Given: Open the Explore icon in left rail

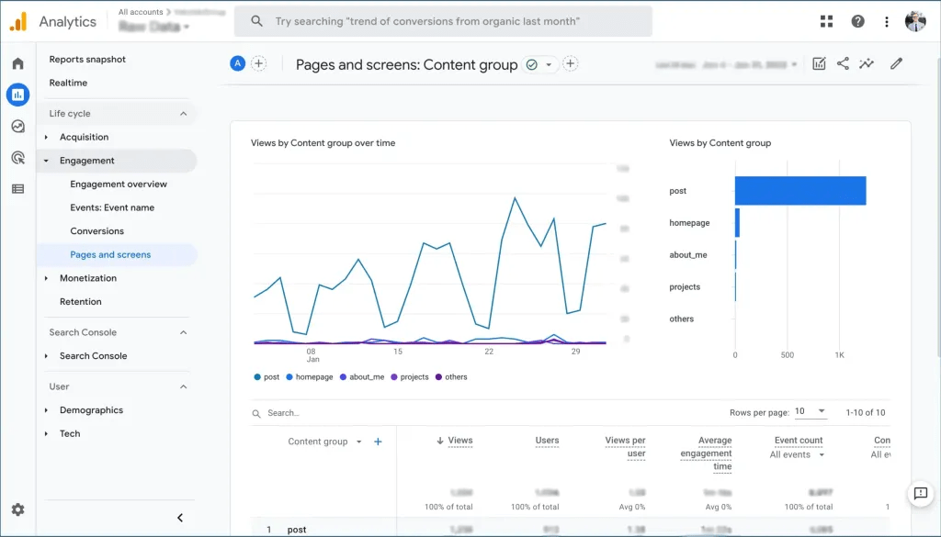Looking at the screenshot, I should tap(18, 126).
